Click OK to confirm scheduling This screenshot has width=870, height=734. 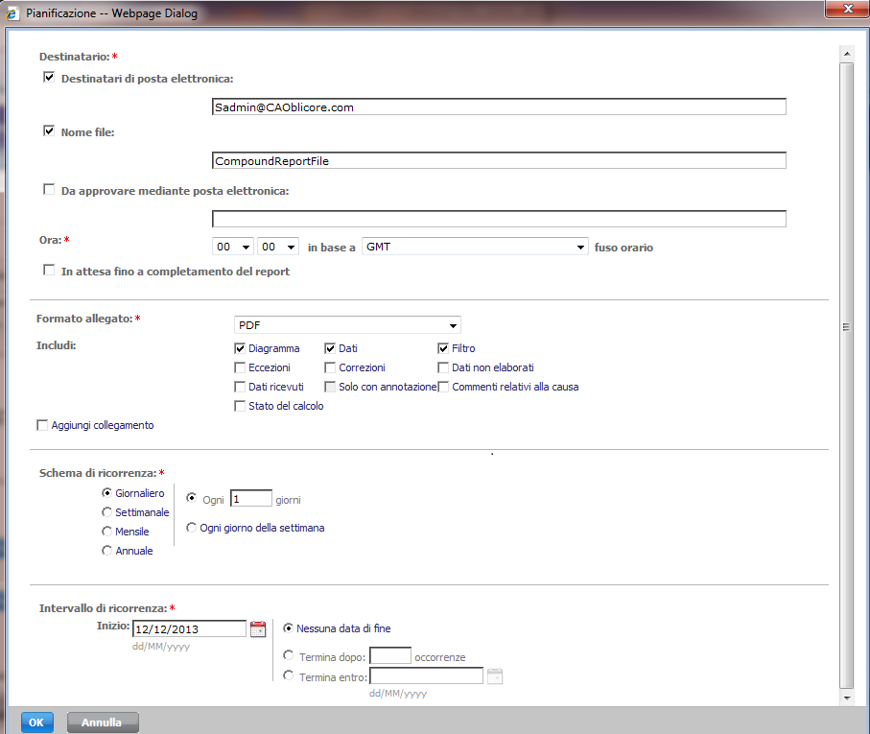tap(37, 722)
